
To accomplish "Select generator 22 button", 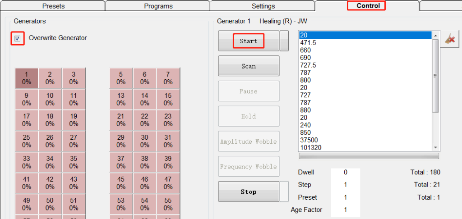I will coord(144,120).
